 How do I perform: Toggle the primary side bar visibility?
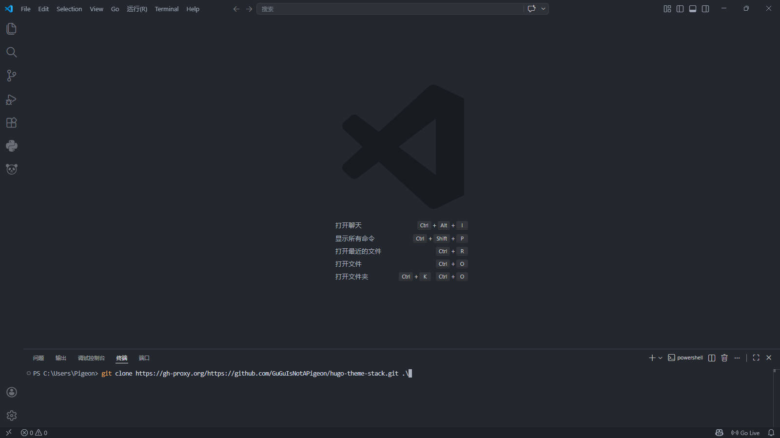pos(680,9)
